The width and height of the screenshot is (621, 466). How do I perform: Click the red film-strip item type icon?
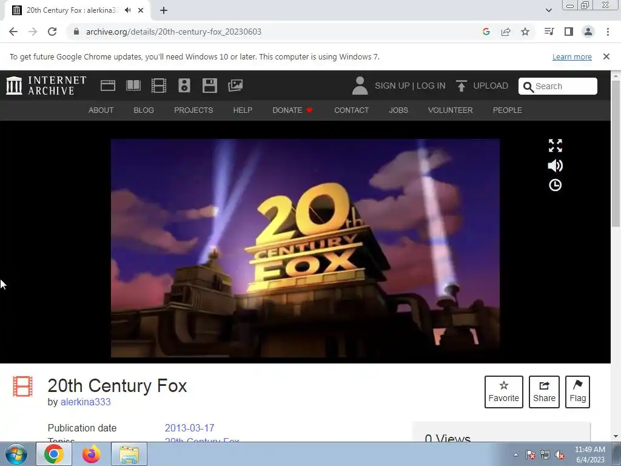click(x=22, y=387)
